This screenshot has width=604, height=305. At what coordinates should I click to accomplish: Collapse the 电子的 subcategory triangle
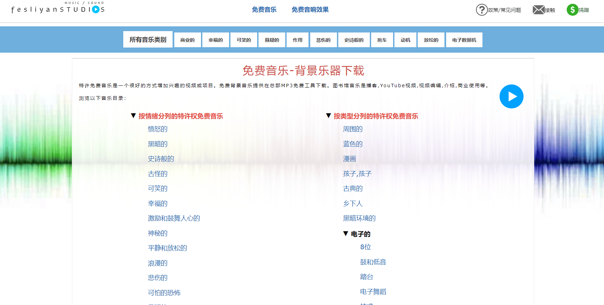(346, 234)
